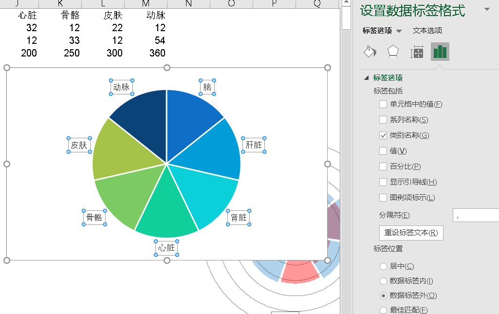Enable the 显示引导线 checkbox
499x314 pixels.
[x=383, y=182]
